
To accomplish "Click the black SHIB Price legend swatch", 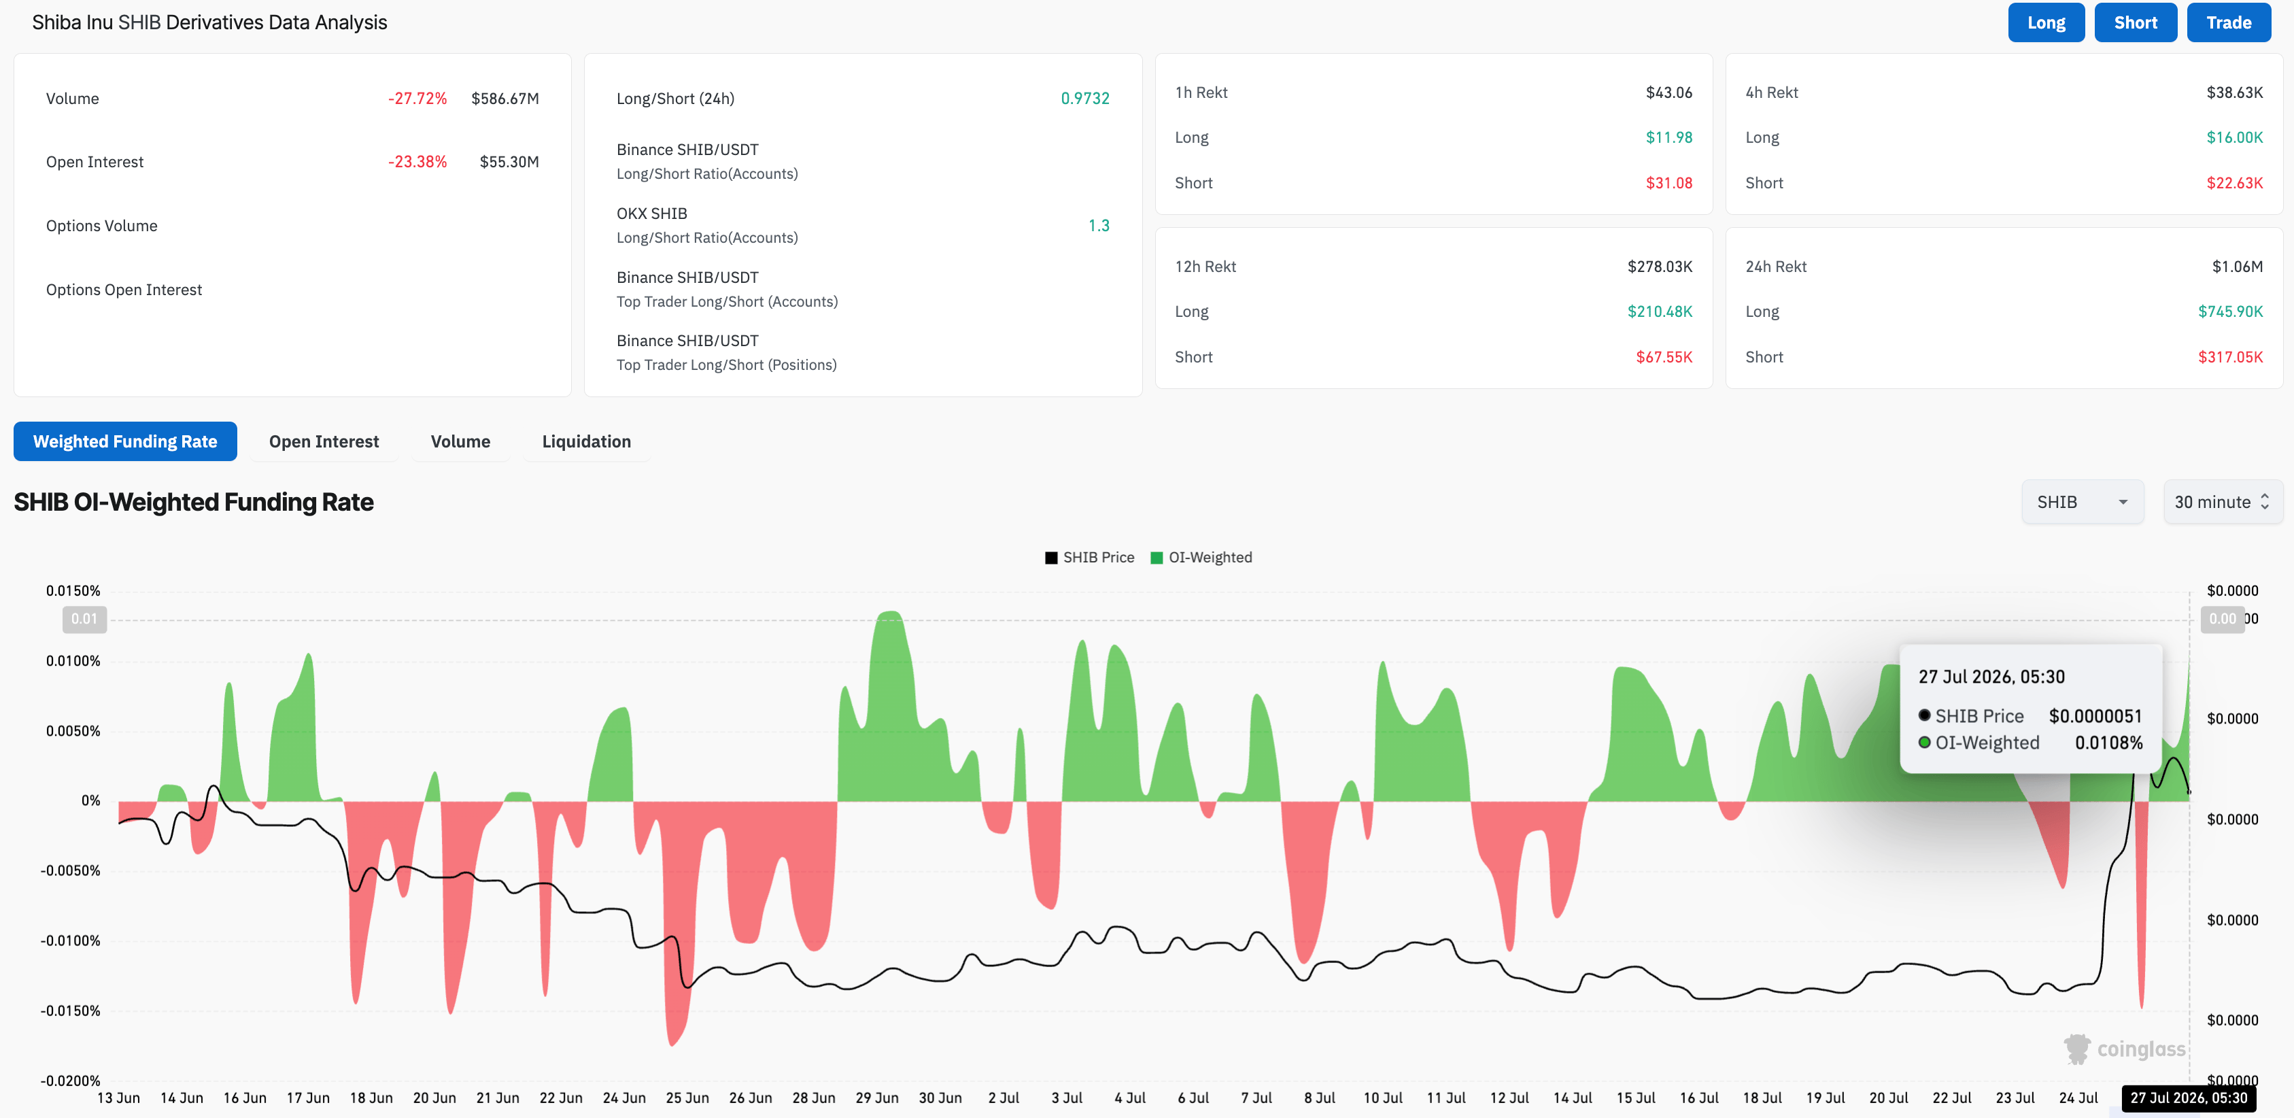I will click(x=1052, y=558).
